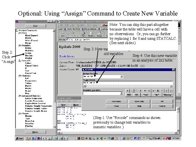Select the Read (Import) command
This screenshot has width=196, height=147.
point(32,35)
